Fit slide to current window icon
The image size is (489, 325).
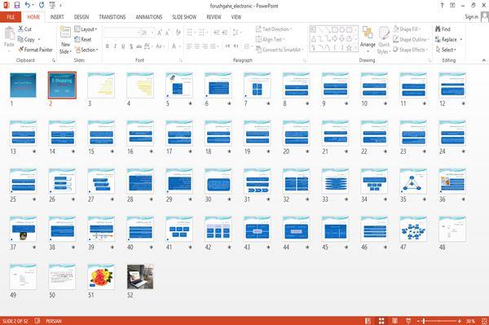(x=484, y=321)
